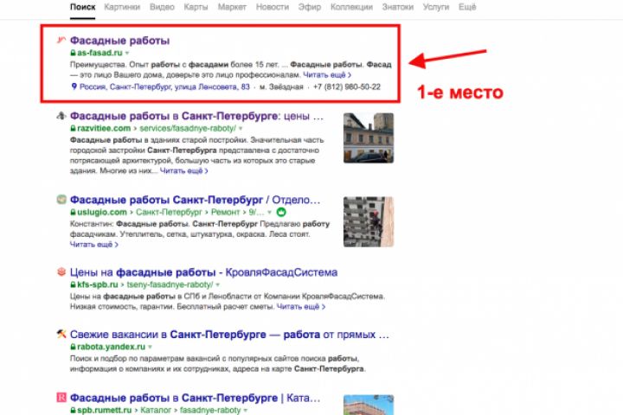Switch to the Знатоки tab

[397, 7]
